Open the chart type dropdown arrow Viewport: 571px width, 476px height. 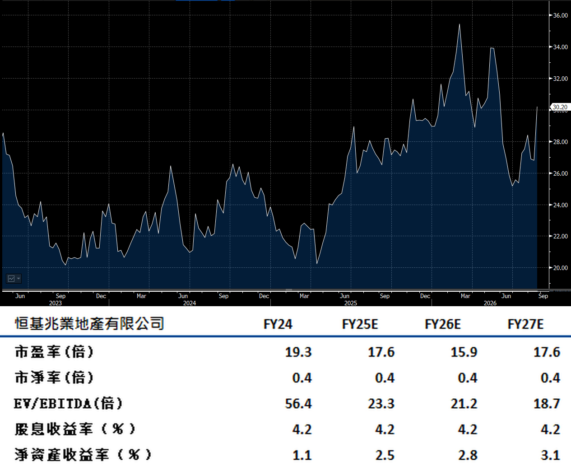(19, 279)
